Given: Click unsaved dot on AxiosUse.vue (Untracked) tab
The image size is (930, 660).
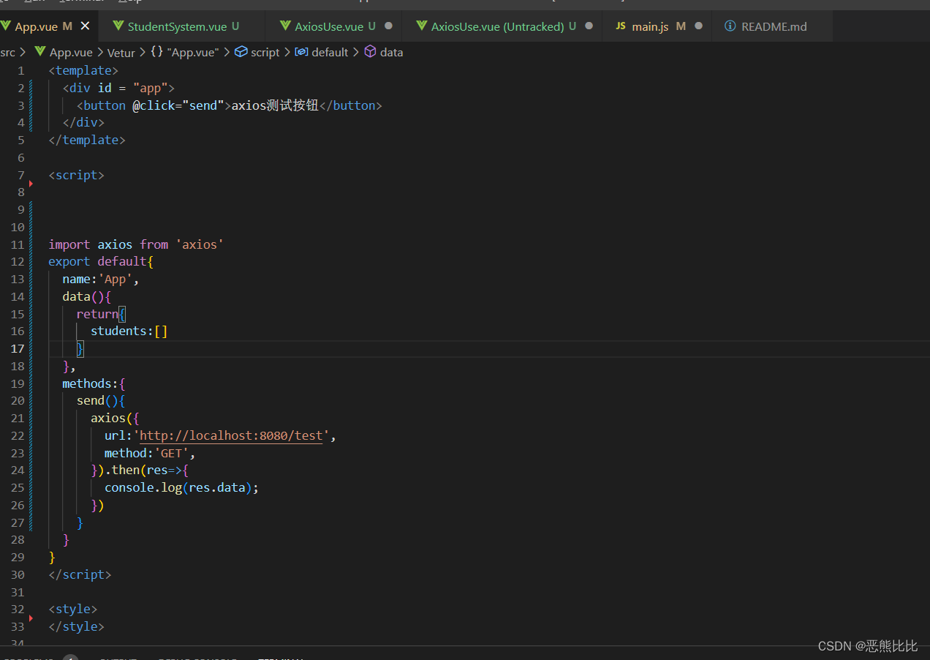Looking at the screenshot, I should (589, 26).
